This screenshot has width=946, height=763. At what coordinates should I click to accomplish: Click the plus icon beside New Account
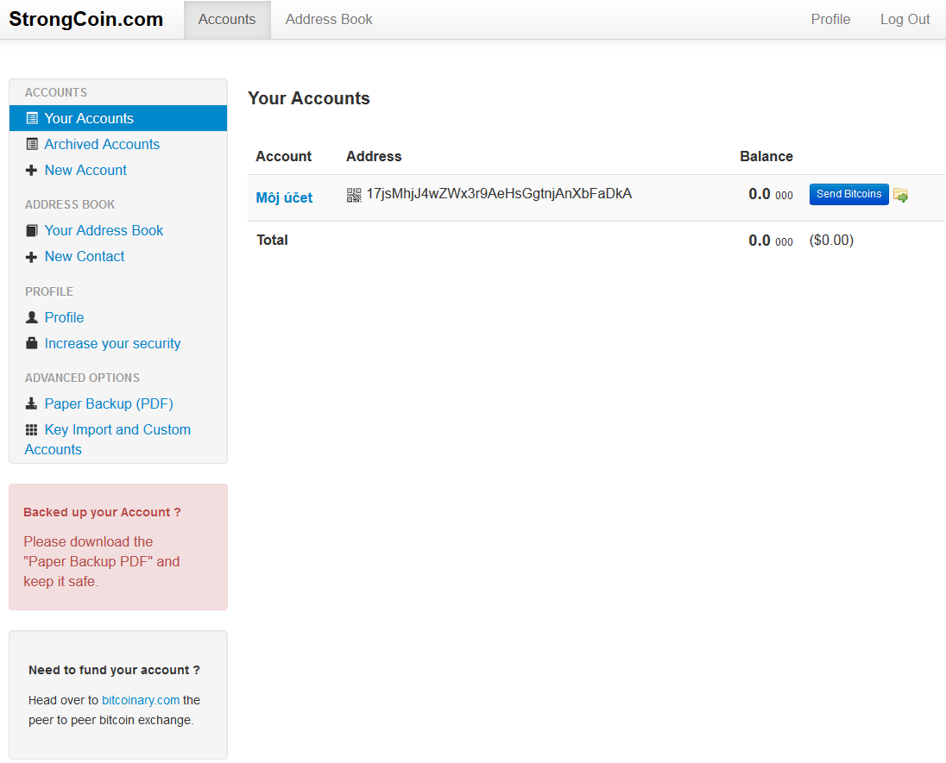pos(31,171)
